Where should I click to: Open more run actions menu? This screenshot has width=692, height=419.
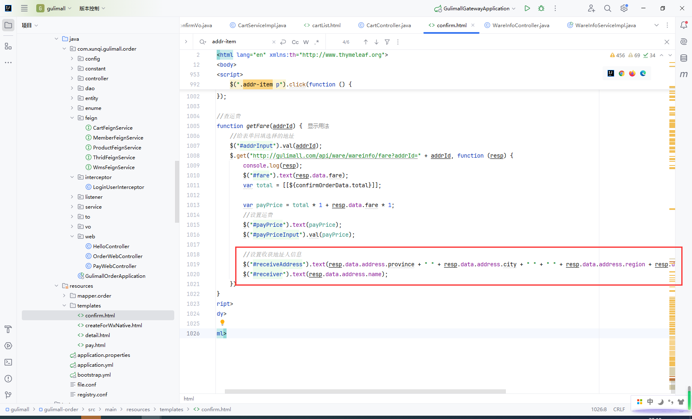pos(555,8)
